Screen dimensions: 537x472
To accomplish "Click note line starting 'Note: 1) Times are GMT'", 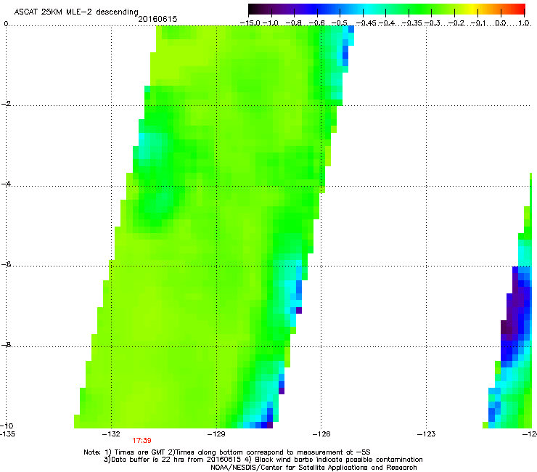I will (227, 452).
